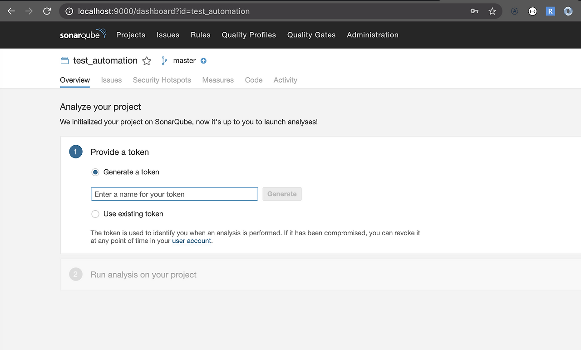Screen dimensions: 581x350
Task: Open the Issues tab of the project
Action: pyautogui.click(x=111, y=80)
